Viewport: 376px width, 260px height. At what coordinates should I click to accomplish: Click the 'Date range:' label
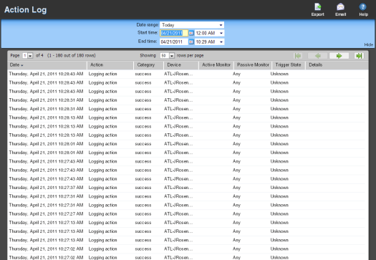coord(148,24)
